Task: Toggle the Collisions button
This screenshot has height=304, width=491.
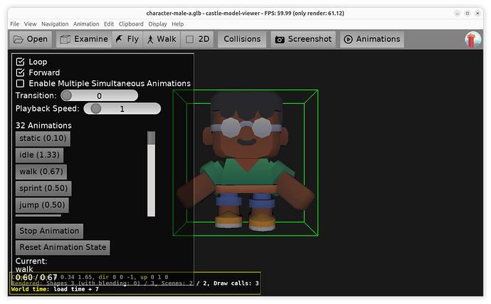Action: (242, 39)
